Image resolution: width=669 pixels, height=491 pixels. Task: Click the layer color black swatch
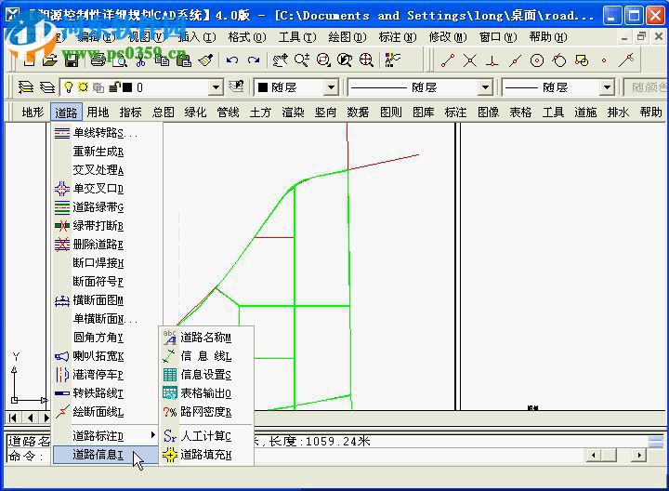pyautogui.click(x=127, y=87)
